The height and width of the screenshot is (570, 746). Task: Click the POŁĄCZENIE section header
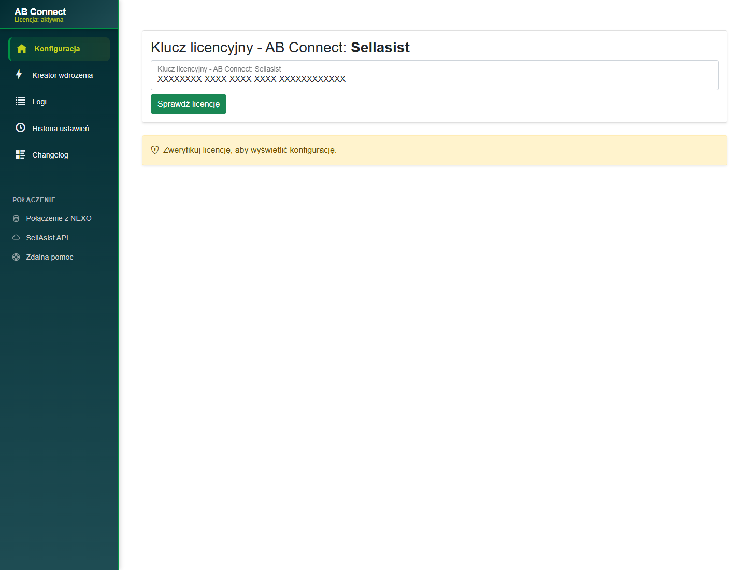click(x=34, y=200)
